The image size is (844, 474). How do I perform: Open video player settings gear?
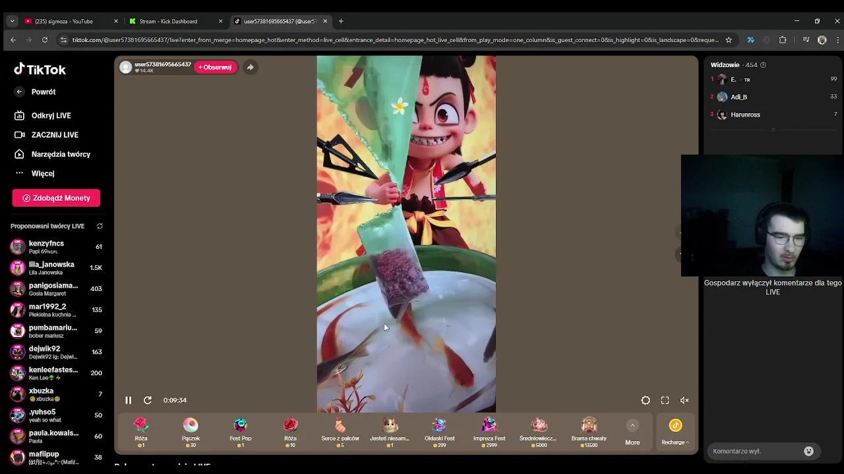tap(646, 400)
